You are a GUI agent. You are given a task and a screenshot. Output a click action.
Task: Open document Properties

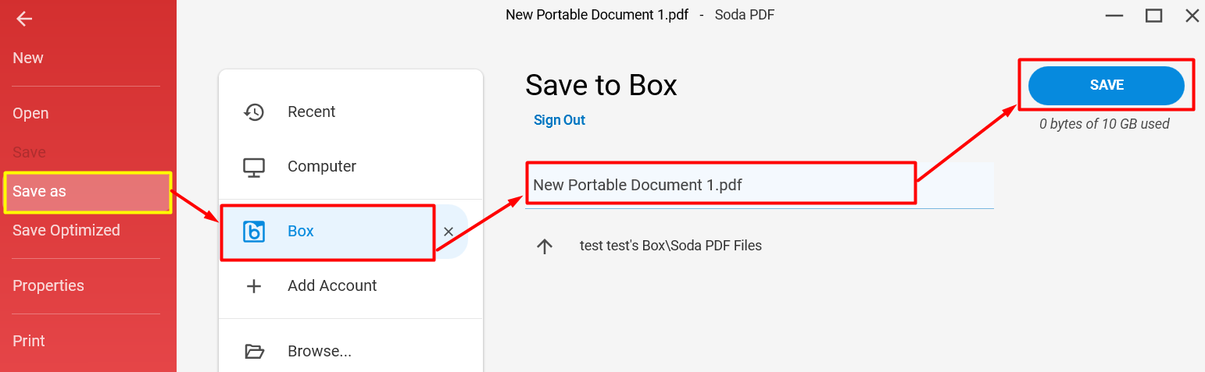(x=48, y=286)
